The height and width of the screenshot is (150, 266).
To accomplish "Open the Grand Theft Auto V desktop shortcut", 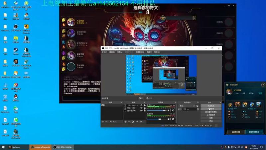I will coord(26,64).
